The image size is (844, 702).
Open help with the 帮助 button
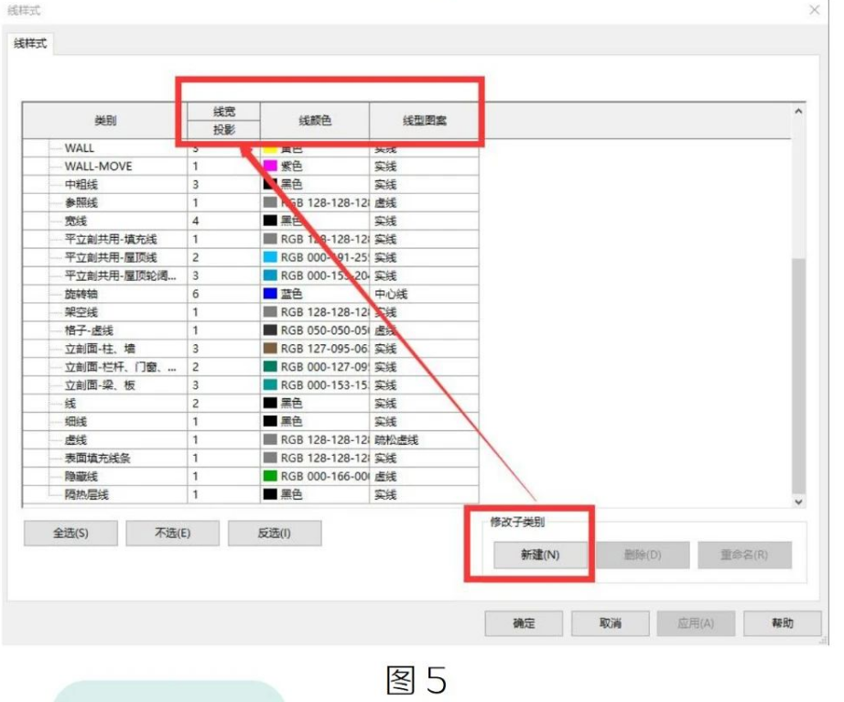click(x=782, y=623)
